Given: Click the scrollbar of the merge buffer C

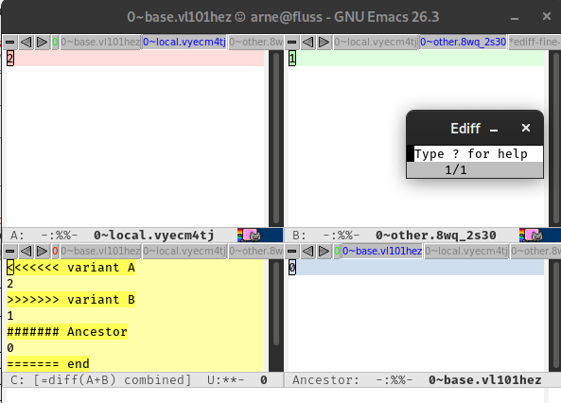Looking at the screenshot, I should 276,316.
